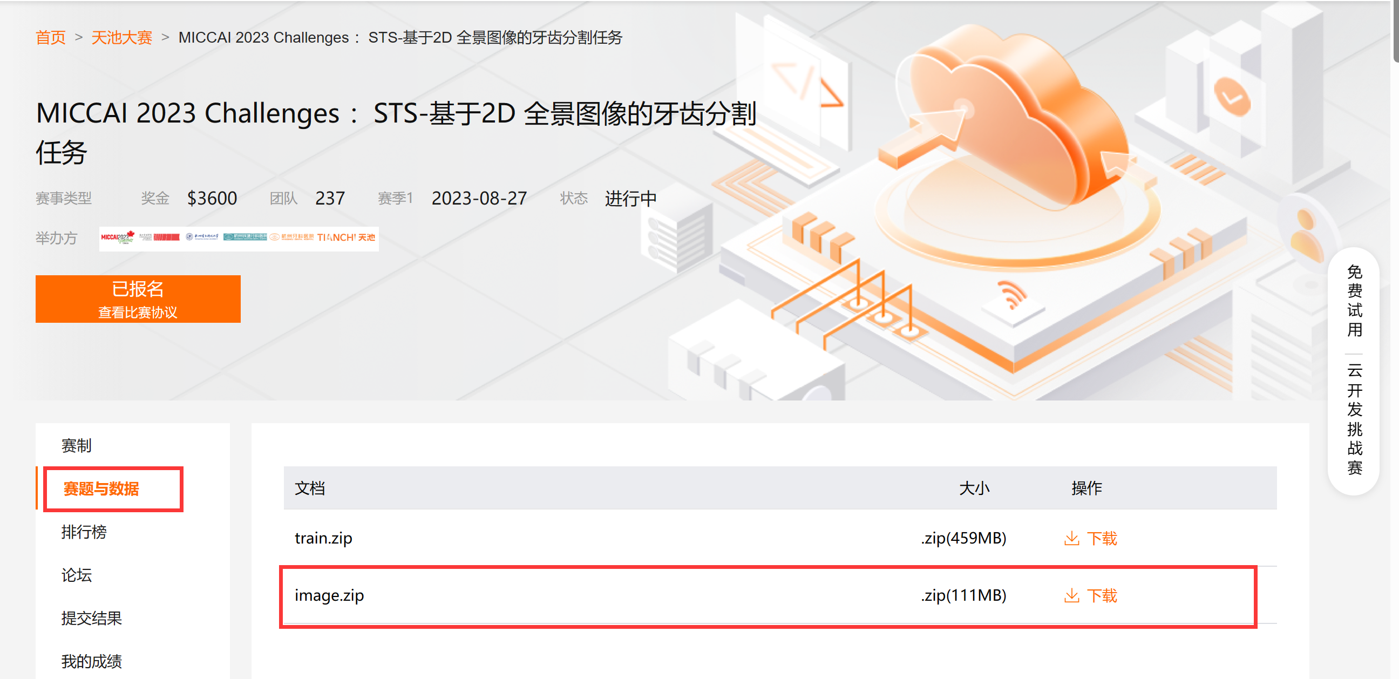Click the download icon next to train.zip
The height and width of the screenshot is (679, 1399).
click(1072, 538)
